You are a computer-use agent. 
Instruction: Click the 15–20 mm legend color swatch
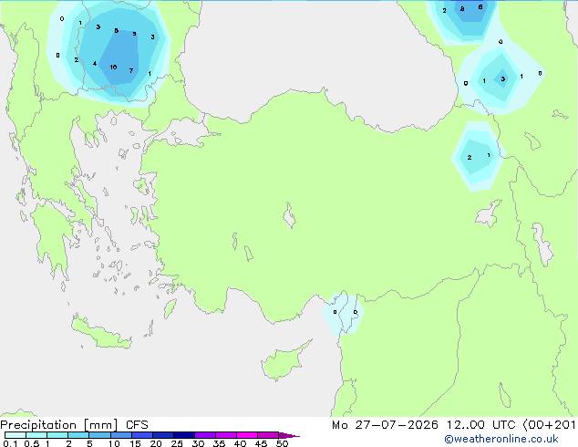[x=142, y=435]
